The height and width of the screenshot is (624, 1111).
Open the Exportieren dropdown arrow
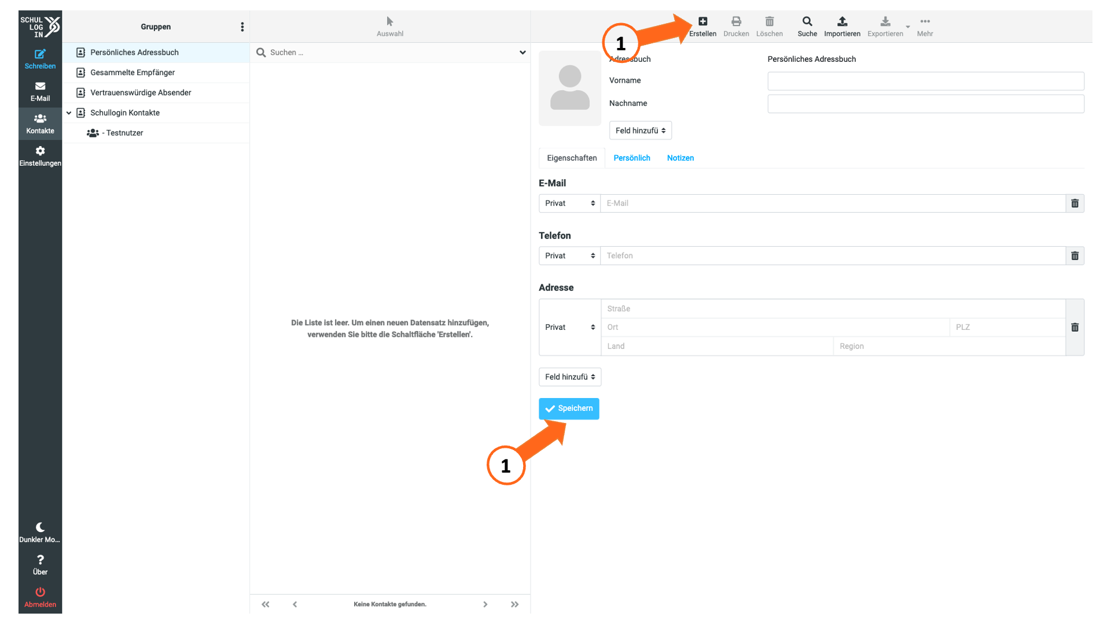(x=908, y=27)
